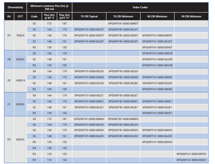Select order code XPGDWT-B1-0000-00MDT
Viewport: 215px width, 164px height.
point(123,24)
